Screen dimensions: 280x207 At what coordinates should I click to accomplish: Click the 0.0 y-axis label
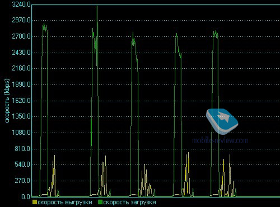[x=26, y=197]
